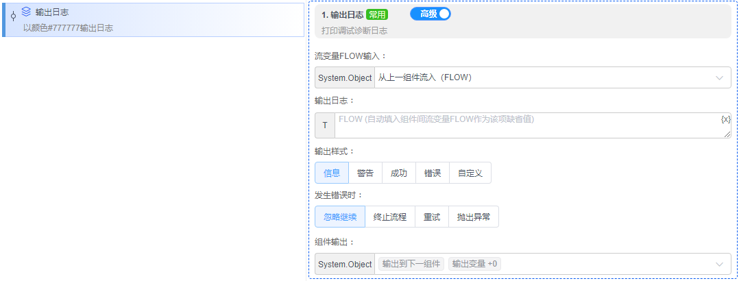Expand the 组件输出 dropdown arrow
The height and width of the screenshot is (281, 739).
pos(720,265)
